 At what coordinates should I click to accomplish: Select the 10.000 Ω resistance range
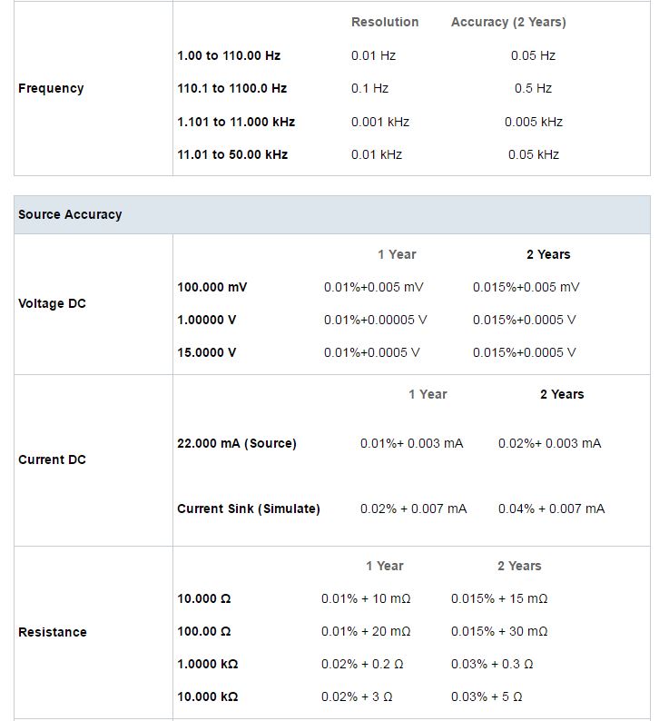pyautogui.click(x=204, y=598)
